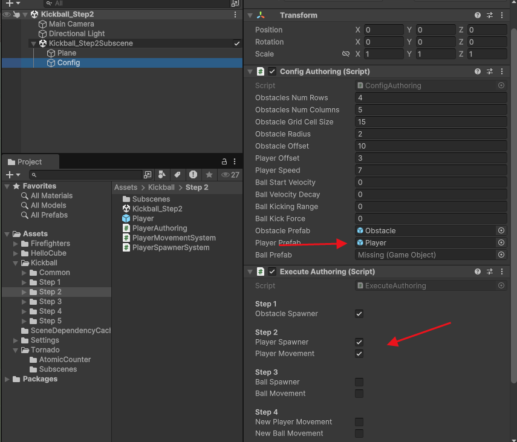517x442 pixels.
Task: Uncheck Player Movement
Action: pos(359,354)
